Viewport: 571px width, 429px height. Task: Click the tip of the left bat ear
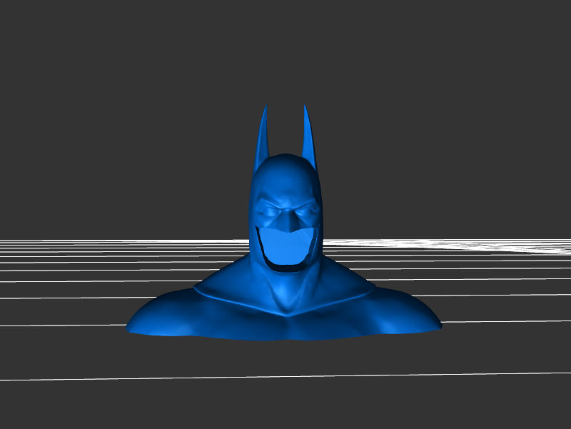pos(265,108)
